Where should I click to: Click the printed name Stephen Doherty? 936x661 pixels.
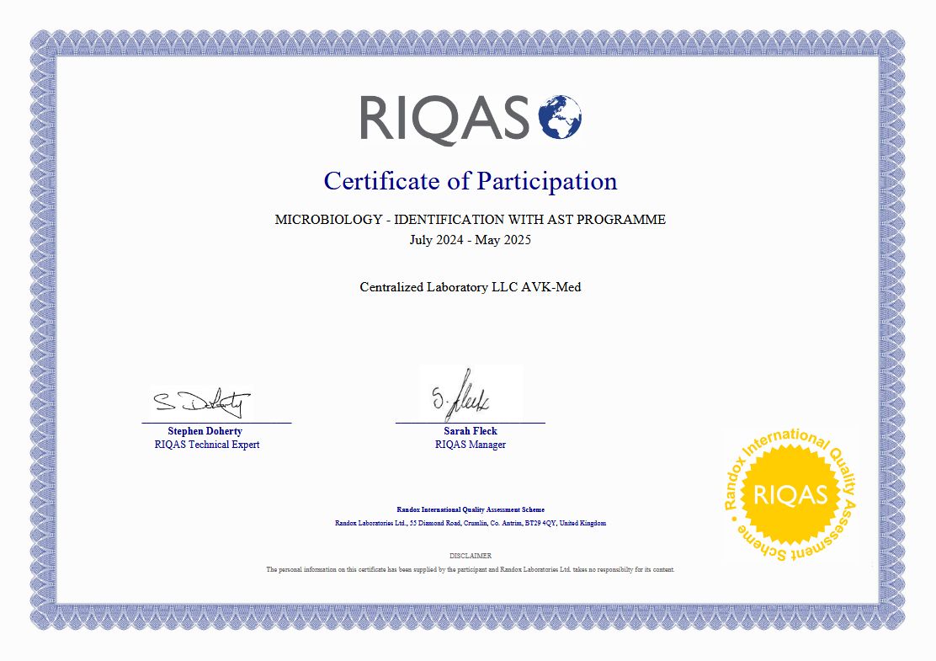tap(205, 431)
